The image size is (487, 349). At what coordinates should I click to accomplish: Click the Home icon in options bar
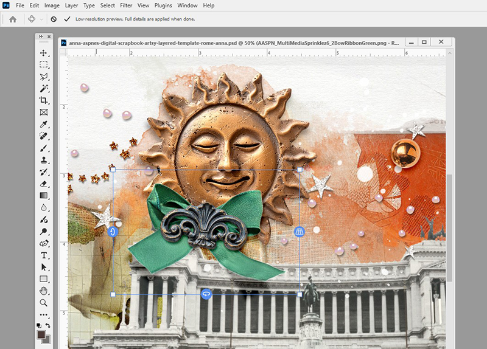click(x=13, y=19)
